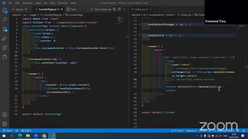Open the Terminal menu

(x=62, y=3)
